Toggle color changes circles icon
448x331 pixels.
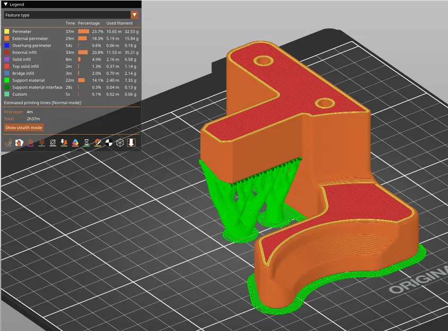click(75, 142)
